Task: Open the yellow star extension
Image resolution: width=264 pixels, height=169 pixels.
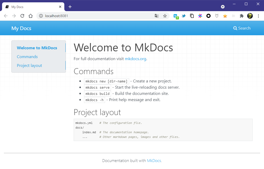Action: (225, 16)
